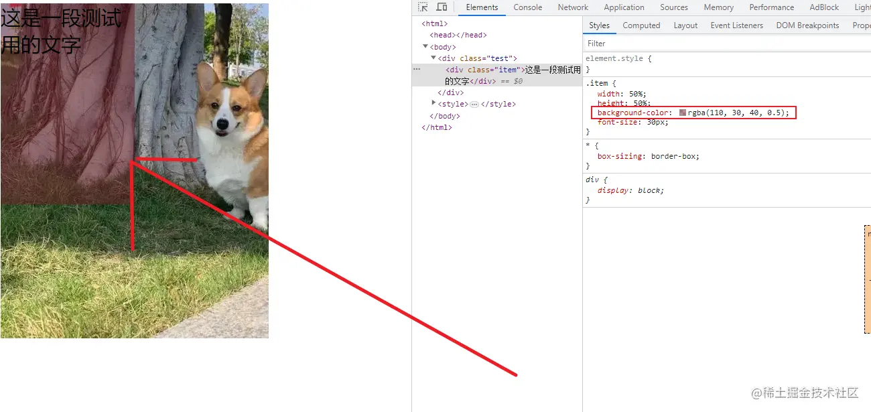Open the Network tab
Viewport: 871px width, 412px height.
573,7
